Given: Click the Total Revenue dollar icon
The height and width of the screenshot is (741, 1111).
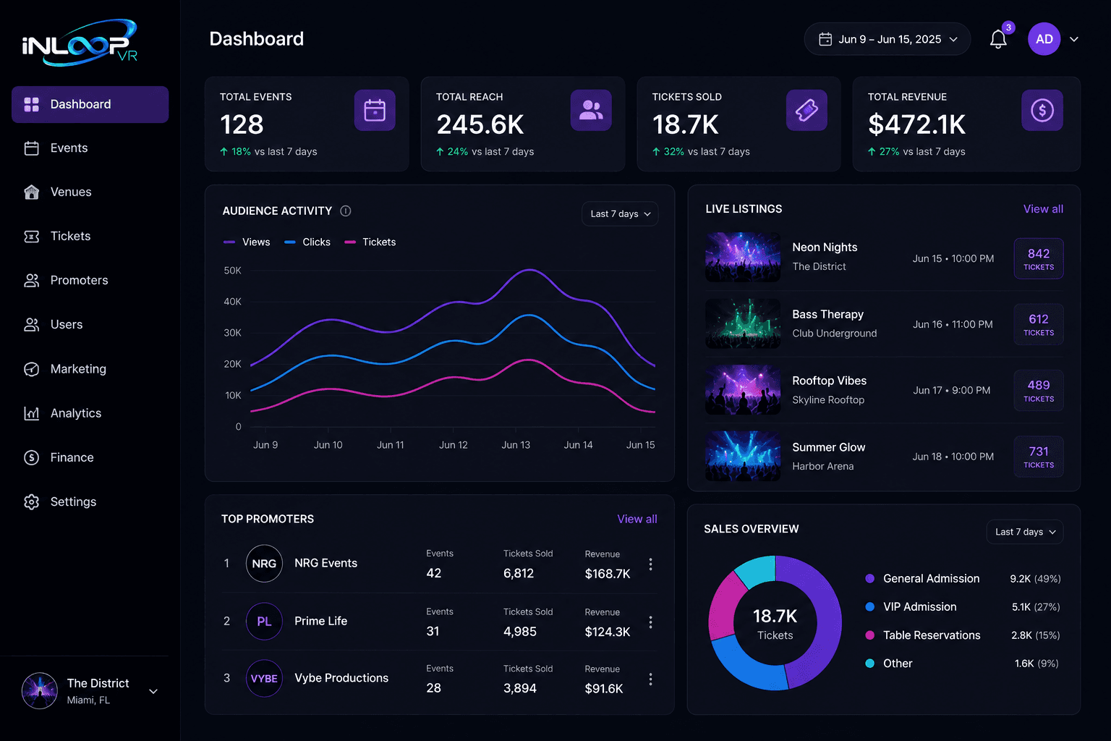Looking at the screenshot, I should (1042, 110).
